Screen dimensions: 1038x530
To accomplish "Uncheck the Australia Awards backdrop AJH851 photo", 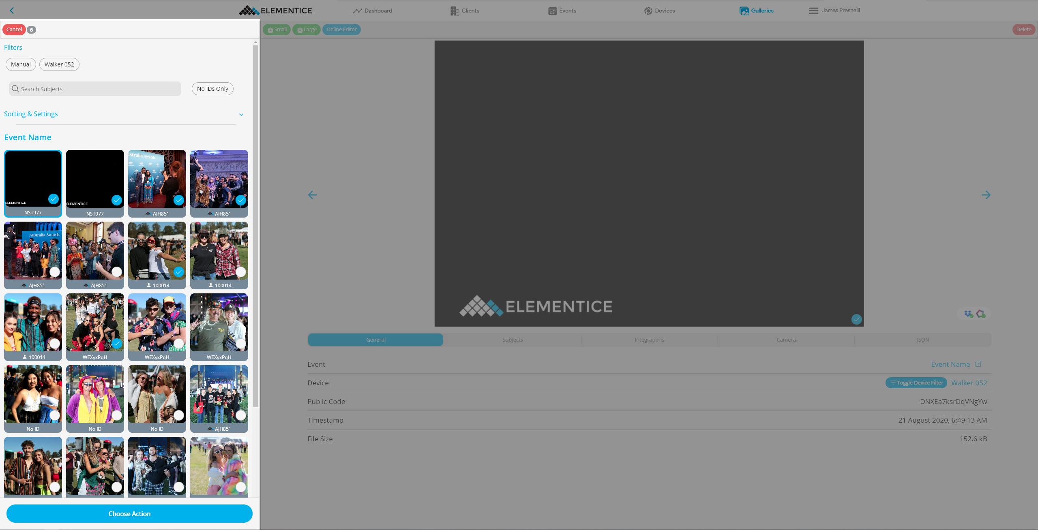I will [179, 200].
